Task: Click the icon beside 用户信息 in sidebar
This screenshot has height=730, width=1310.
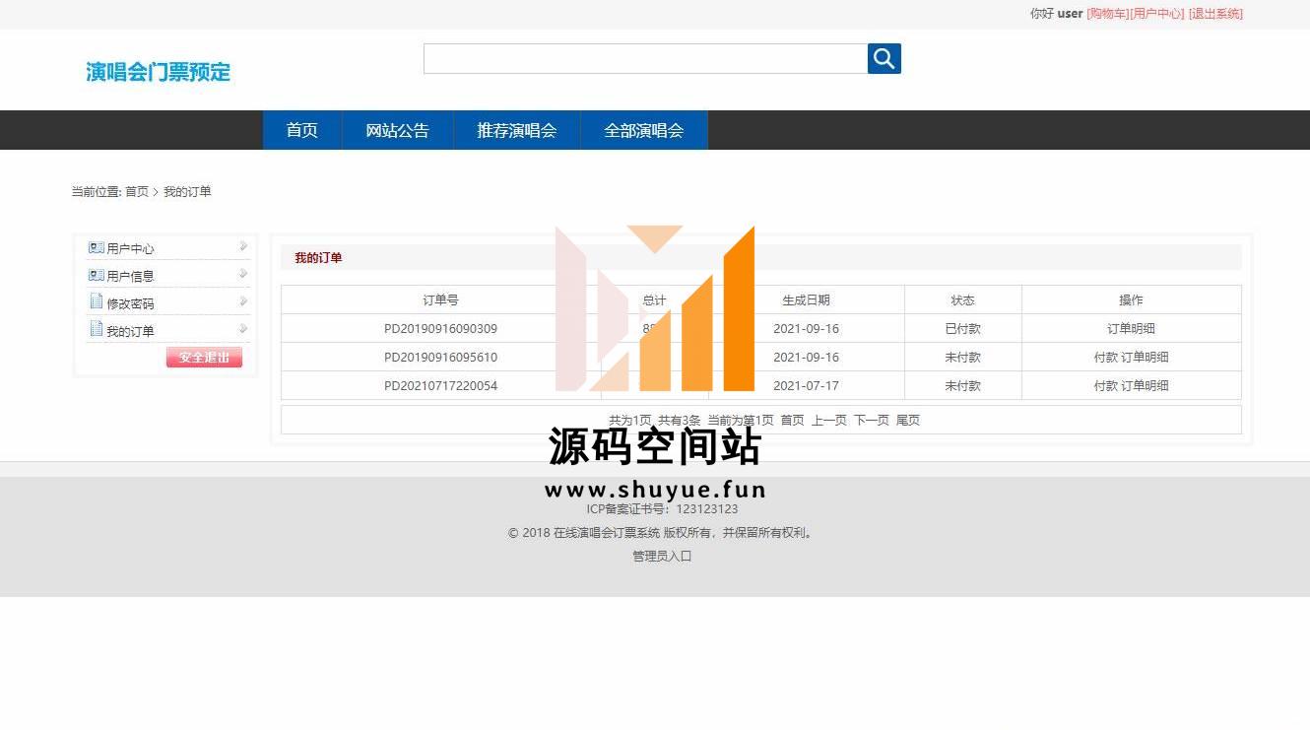Action: [97, 276]
